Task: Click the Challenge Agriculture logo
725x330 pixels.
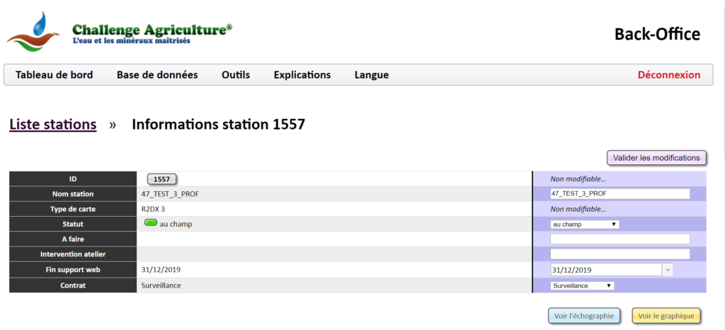Action: 119,32
